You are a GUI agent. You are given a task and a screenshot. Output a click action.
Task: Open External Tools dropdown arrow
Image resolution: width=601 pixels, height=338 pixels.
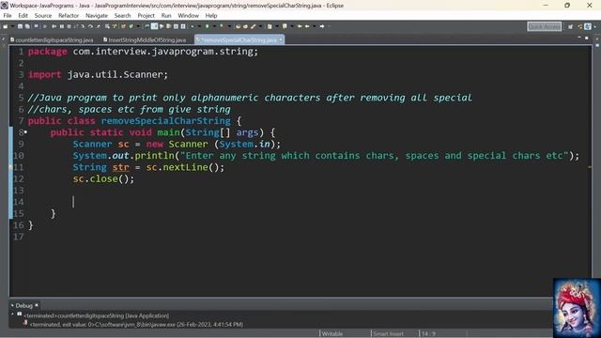tap(229, 26)
